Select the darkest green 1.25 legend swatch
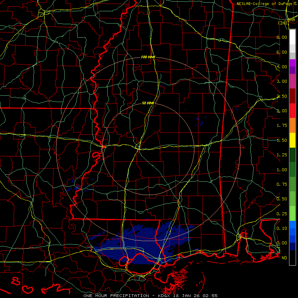This screenshot has height=298, width=298. coord(292,155)
